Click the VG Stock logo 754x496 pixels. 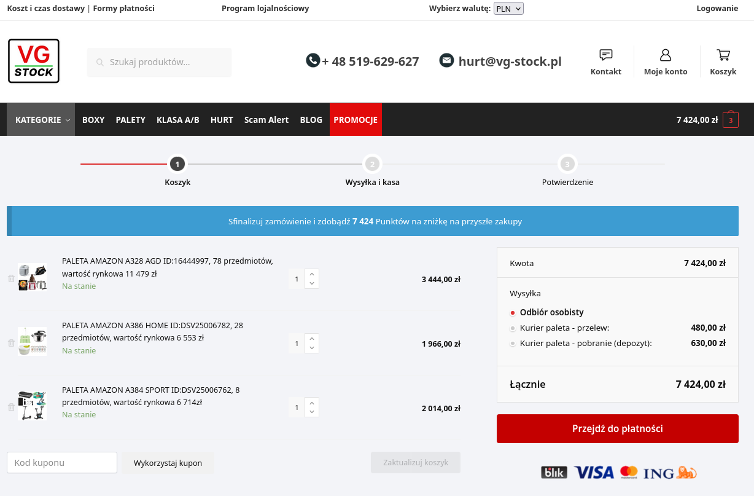point(34,61)
